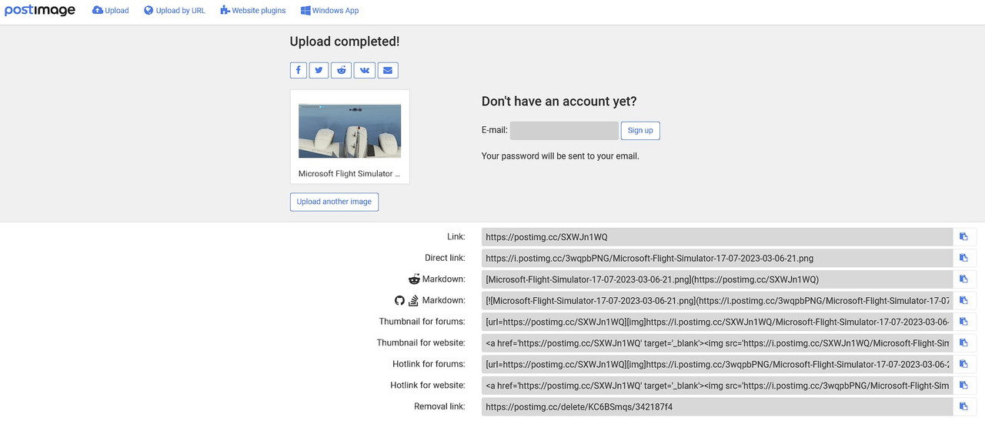
Task: Copy the Removal link value
Action: [963, 406]
